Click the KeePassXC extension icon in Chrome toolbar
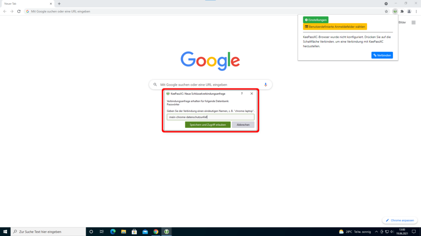421x236 pixels. click(395, 11)
